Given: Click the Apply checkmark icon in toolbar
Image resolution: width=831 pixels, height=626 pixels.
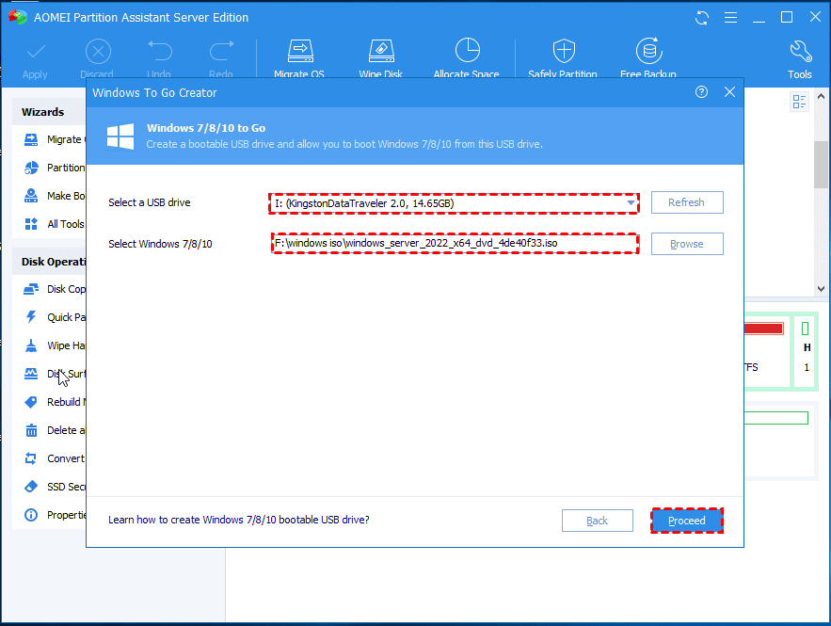Looking at the screenshot, I should pos(36,52).
